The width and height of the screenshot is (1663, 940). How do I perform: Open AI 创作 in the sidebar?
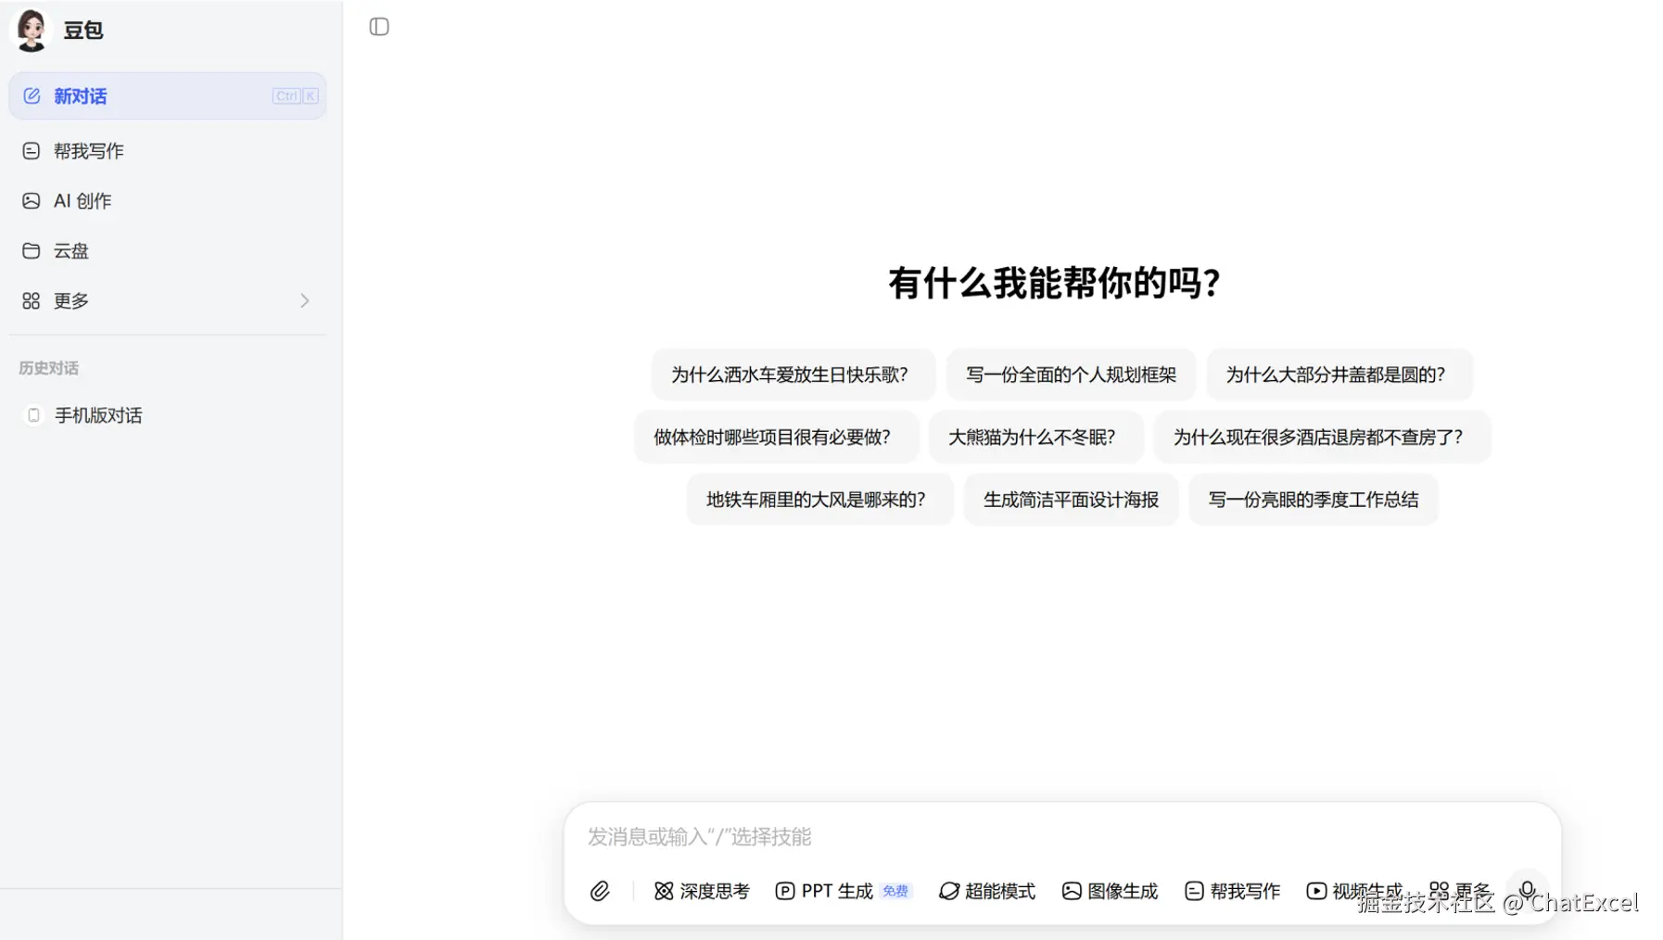pyautogui.click(x=168, y=200)
